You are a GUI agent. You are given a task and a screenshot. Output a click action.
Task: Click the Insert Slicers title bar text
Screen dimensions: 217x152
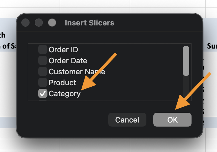tap(89, 23)
